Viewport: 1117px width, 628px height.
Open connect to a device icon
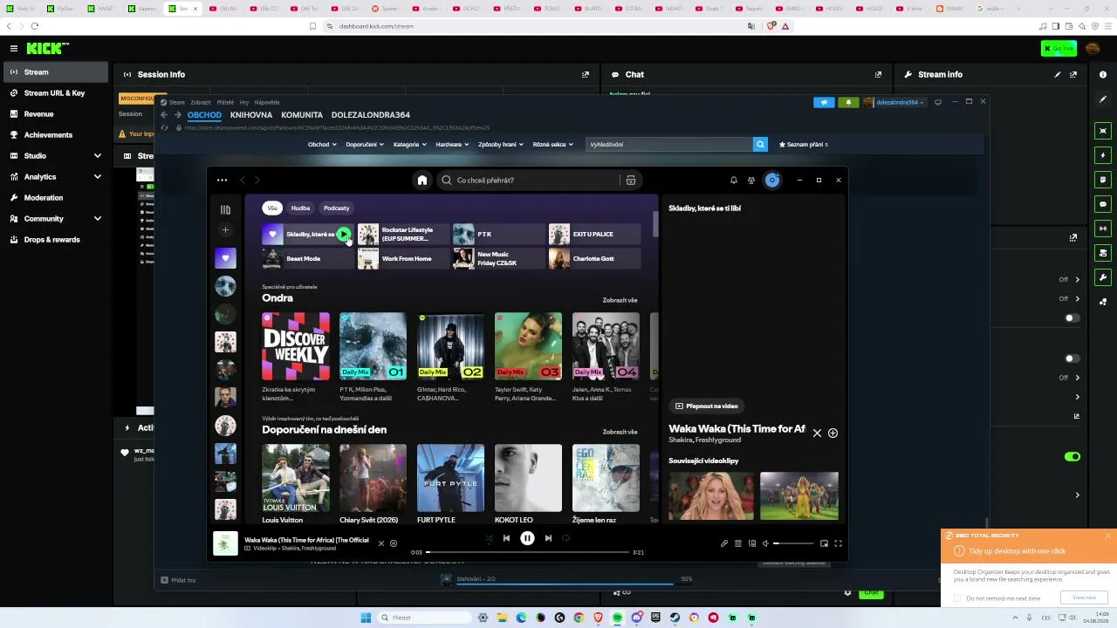click(x=752, y=543)
